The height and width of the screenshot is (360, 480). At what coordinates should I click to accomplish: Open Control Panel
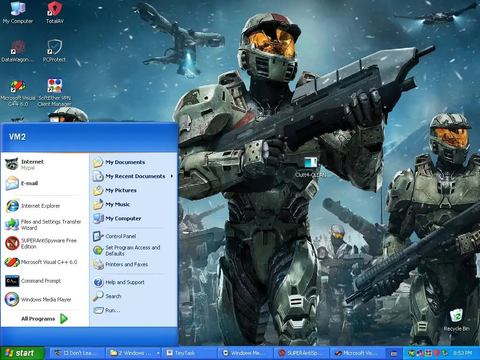134,236
